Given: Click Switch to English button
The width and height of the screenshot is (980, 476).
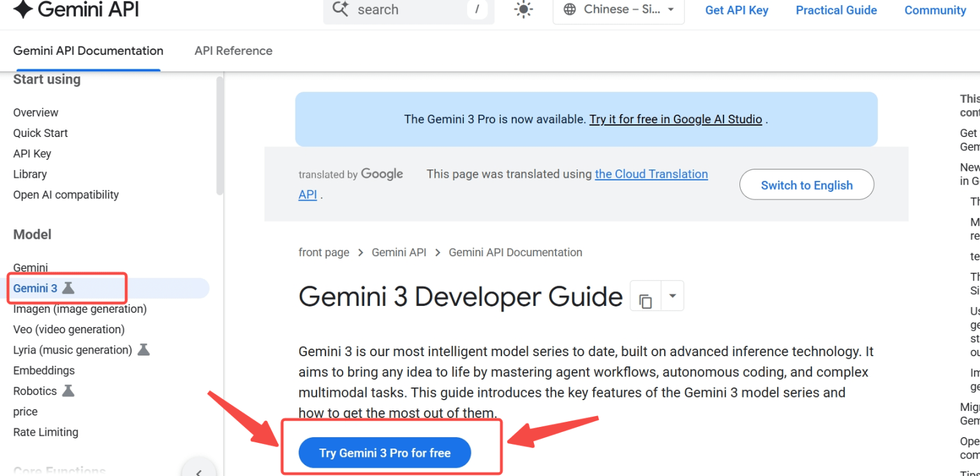Looking at the screenshot, I should tap(806, 185).
